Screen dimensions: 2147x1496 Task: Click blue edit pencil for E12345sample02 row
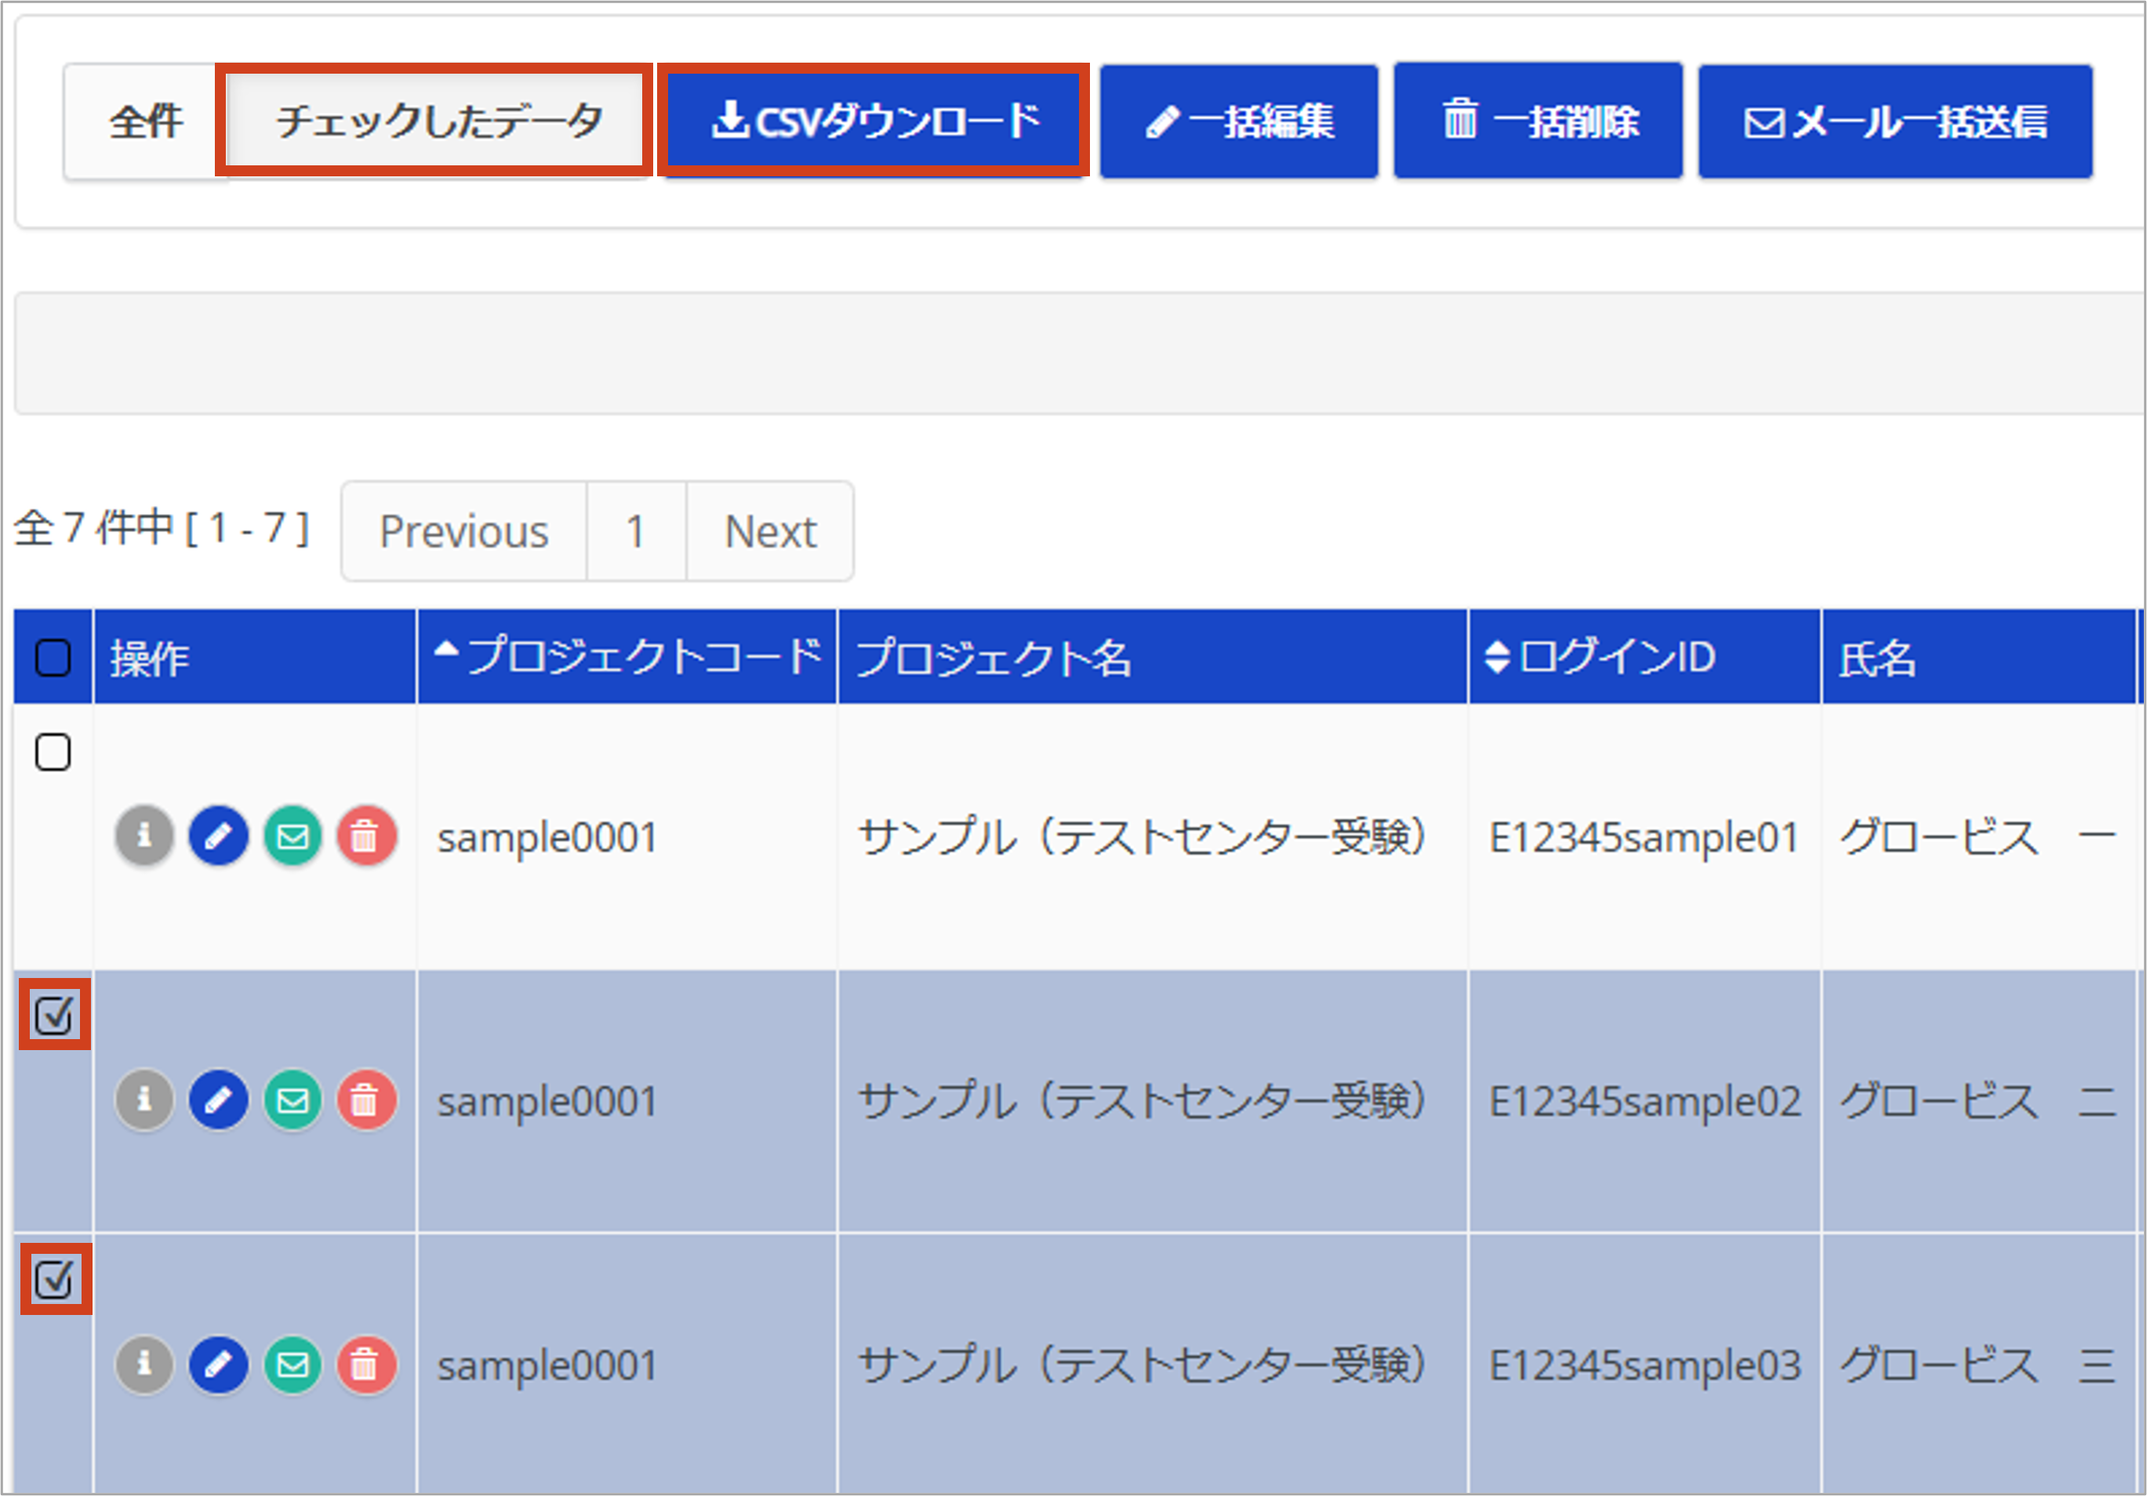pyautogui.click(x=218, y=1099)
